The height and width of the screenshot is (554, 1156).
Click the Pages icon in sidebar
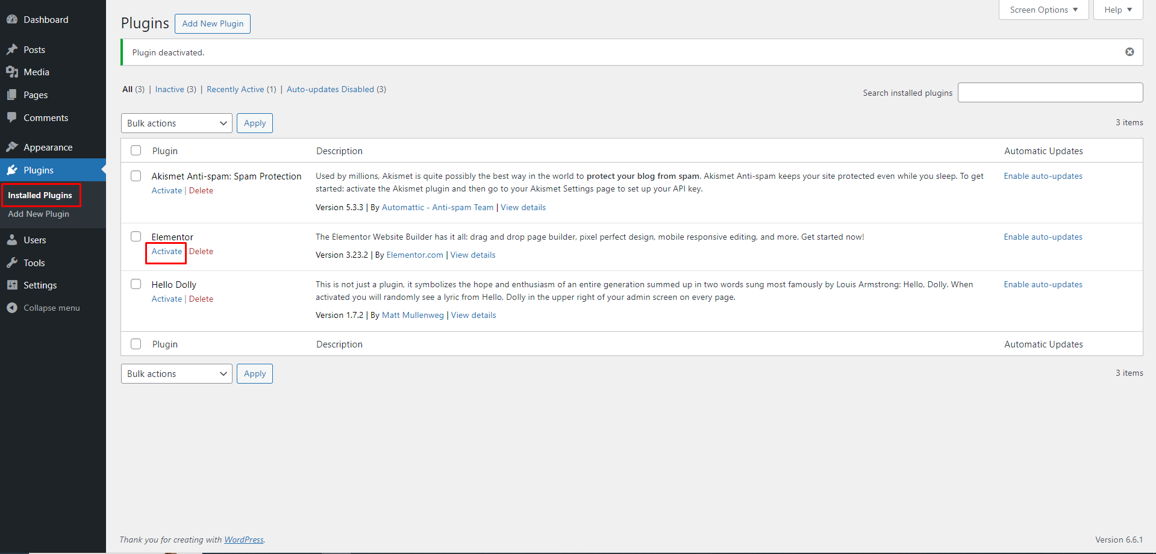(12, 95)
